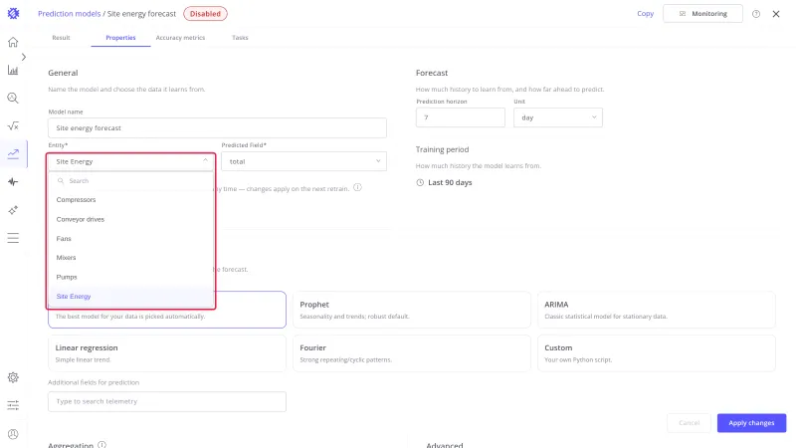Screen dimensions: 796x448
Task: Click Type to search telemetry field
Action: 167,401
